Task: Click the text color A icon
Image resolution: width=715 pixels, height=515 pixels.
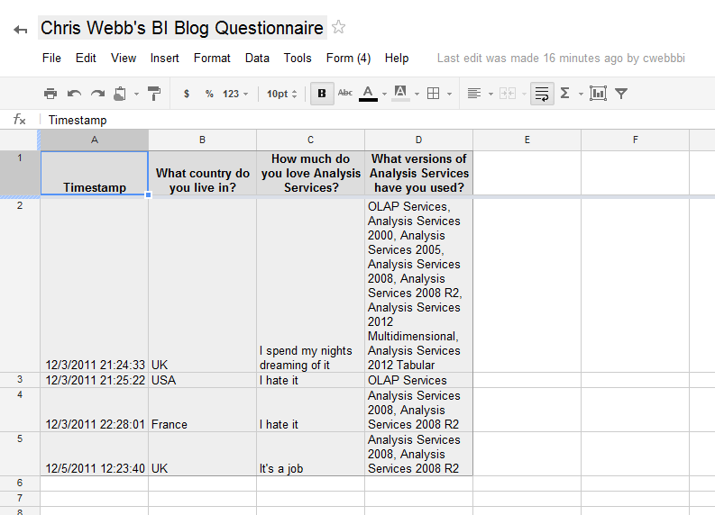Action: pos(368,94)
